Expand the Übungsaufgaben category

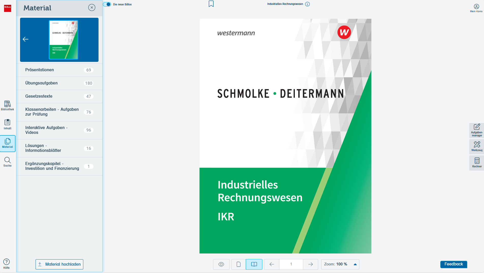(59, 83)
